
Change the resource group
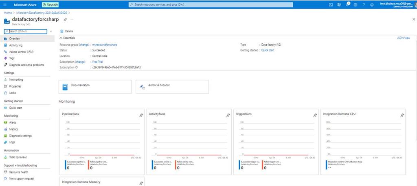[84, 45]
